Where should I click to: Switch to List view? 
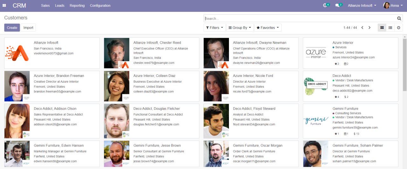[390, 28]
